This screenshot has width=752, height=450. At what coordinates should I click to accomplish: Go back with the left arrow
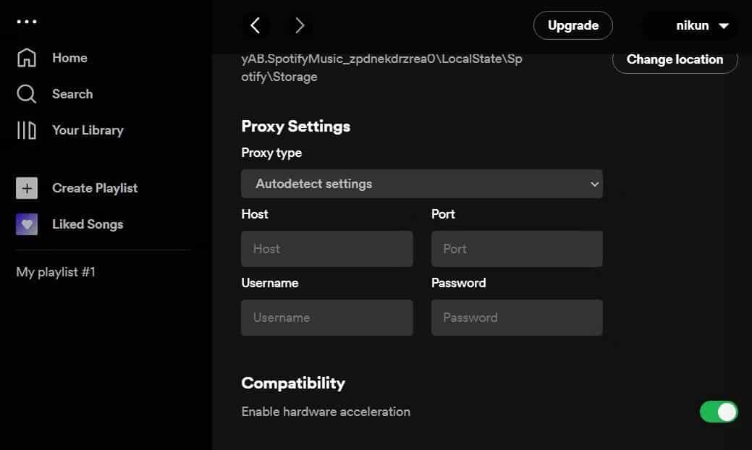(255, 26)
